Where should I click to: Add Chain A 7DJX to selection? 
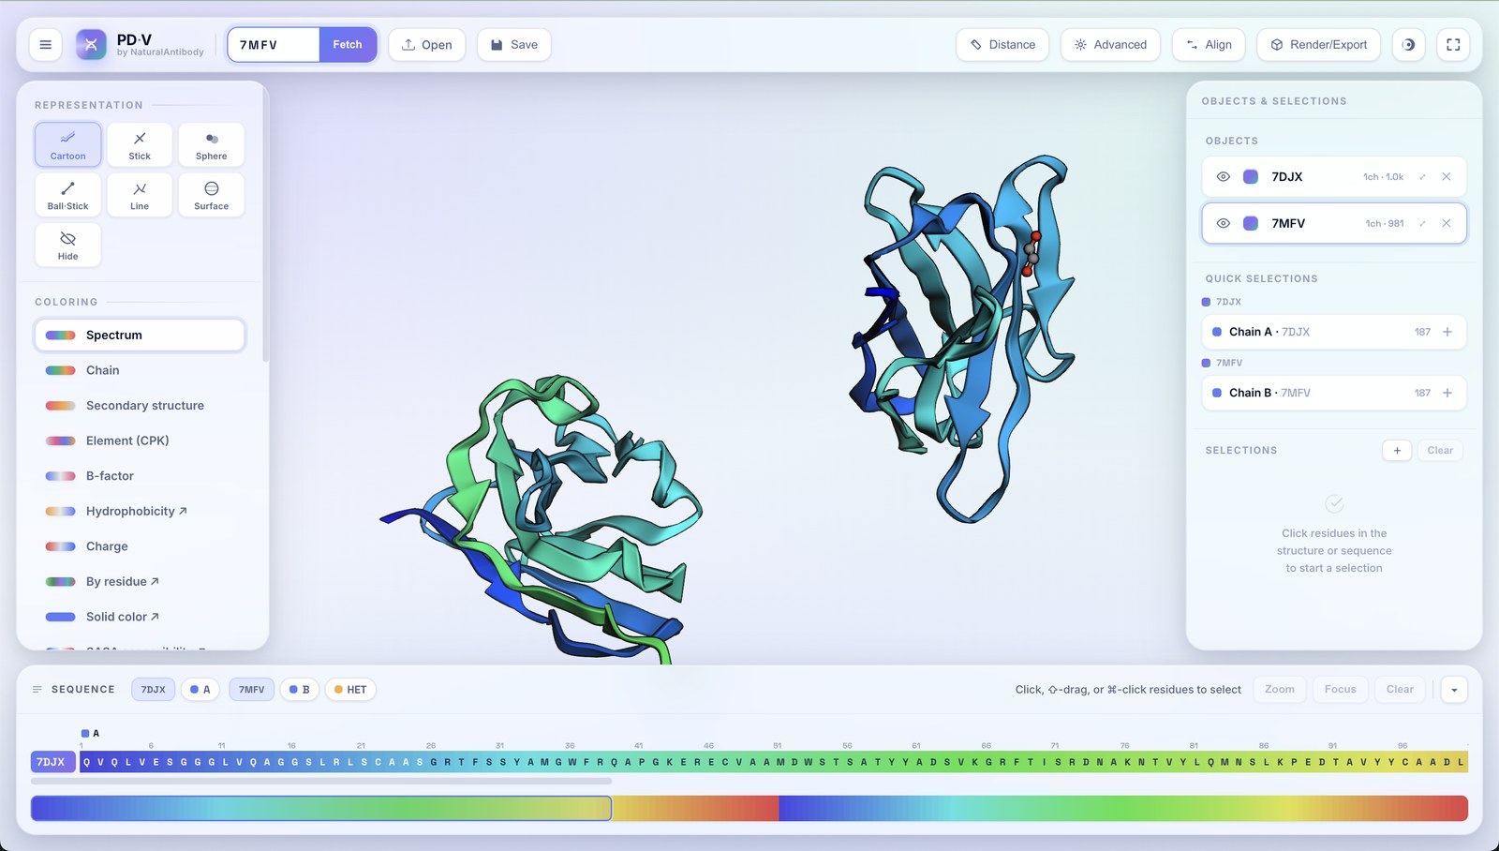[x=1447, y=332]
